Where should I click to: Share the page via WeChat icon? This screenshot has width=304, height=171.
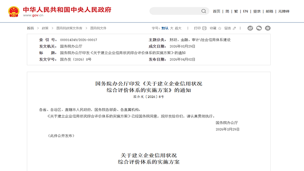pyautogui.click(x=259, y=28)
